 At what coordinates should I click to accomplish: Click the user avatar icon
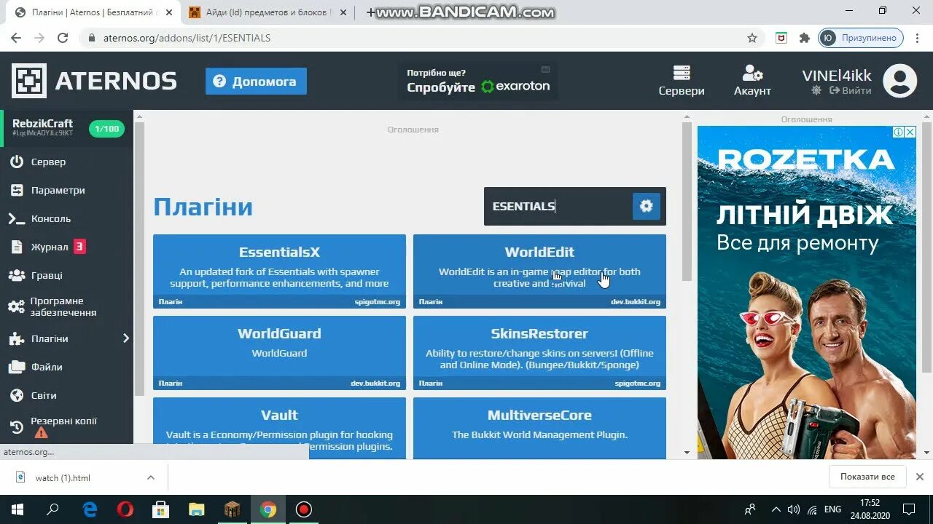pyautogui.click(x=899, y=81)
